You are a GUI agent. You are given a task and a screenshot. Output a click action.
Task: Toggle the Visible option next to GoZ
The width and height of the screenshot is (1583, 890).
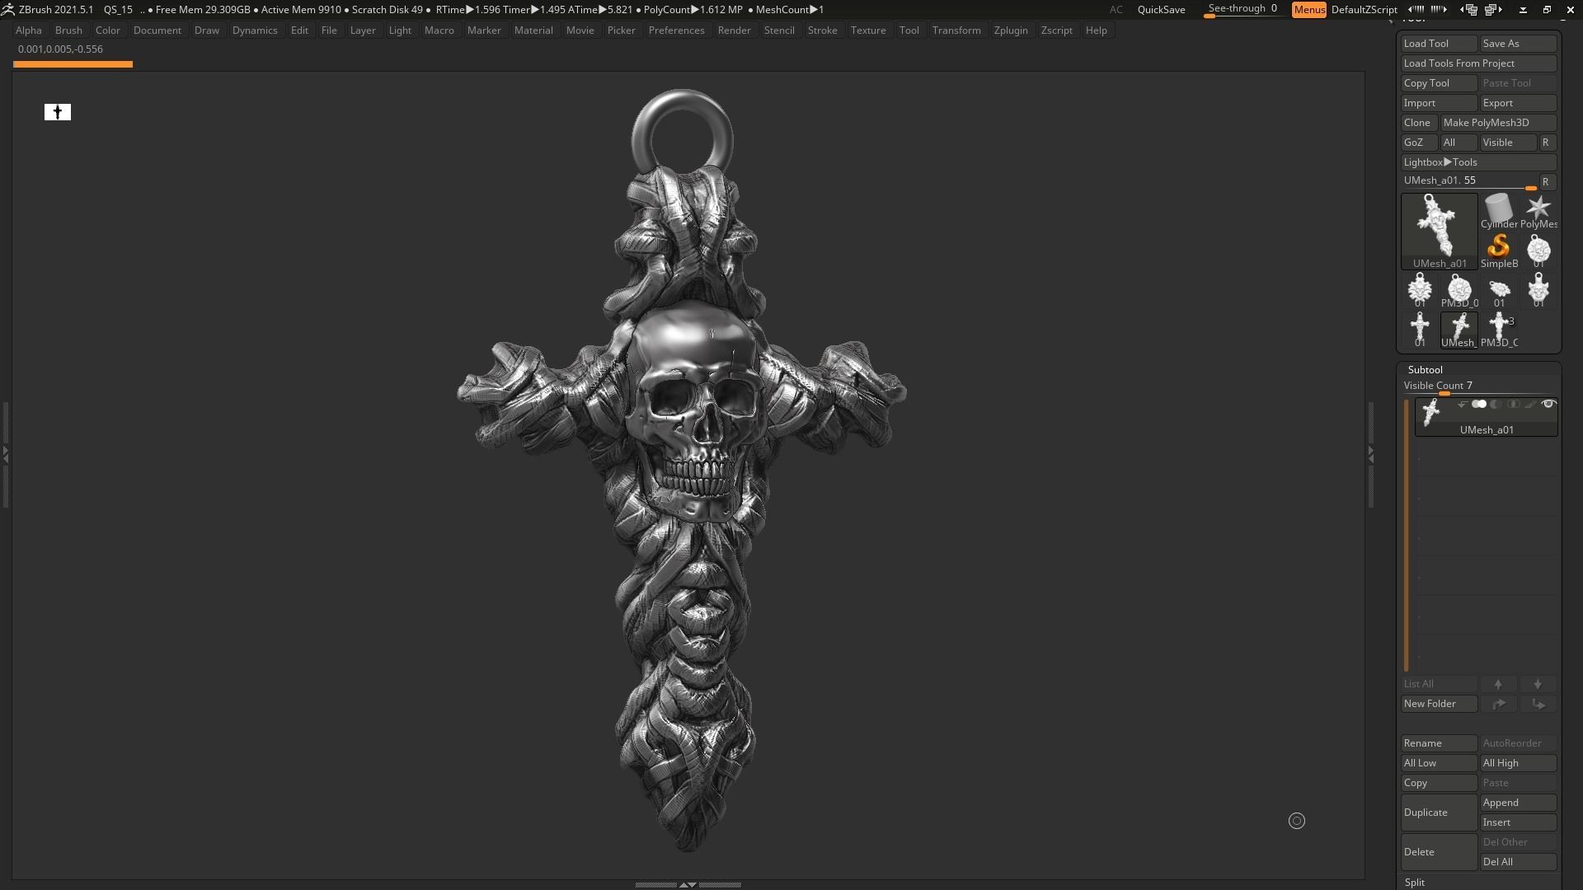coord(1508,143)
